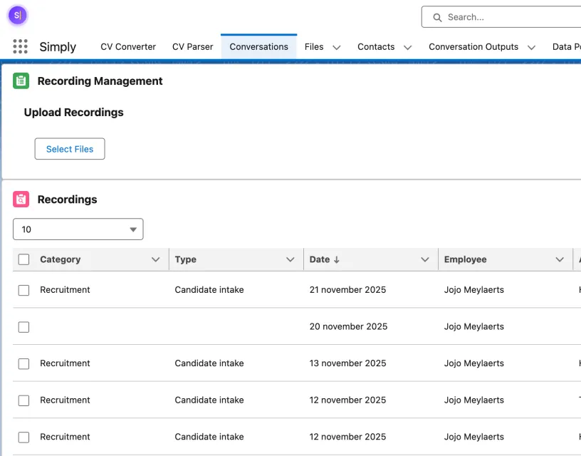Click Jojo Meylaerts in the 21 november row
This screenshot has width=581, height=456.
pos(474,289)
